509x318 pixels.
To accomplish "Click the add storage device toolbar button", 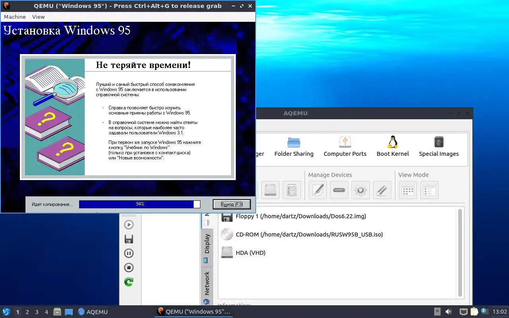I will coord(292,190).
